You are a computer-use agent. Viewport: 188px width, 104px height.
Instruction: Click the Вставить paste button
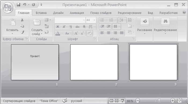[12, 26]
